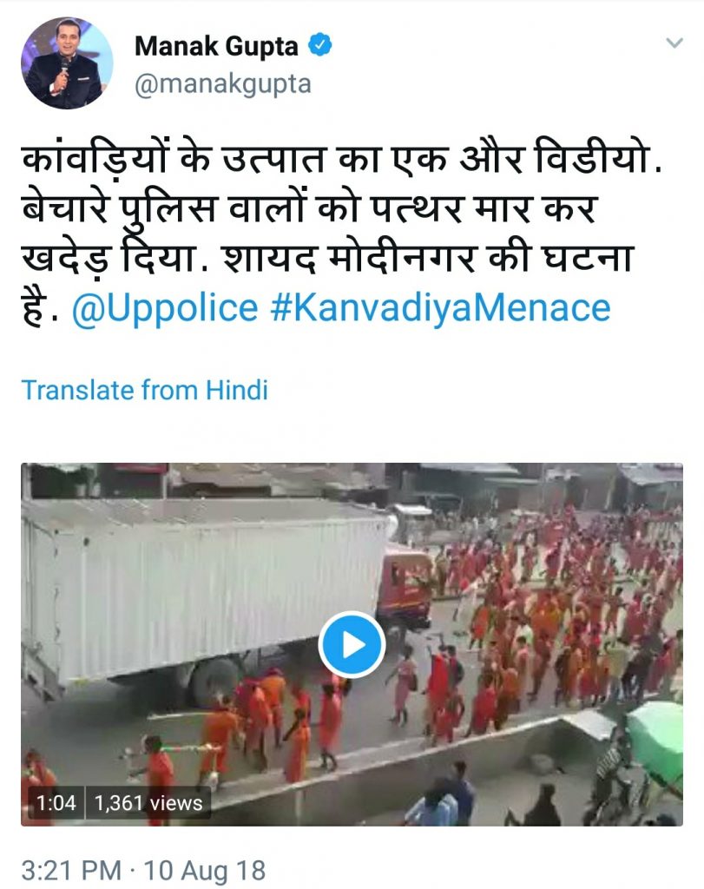Click the Hindi tweet text body
Image resolution: width=704 pixels, height=889 pixels.
click(x=340, y=233)
